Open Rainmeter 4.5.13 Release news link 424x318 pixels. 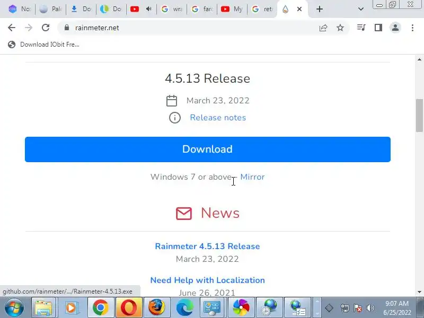pos(207,246)
